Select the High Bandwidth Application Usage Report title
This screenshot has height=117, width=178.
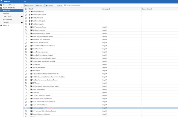click(45, 86)
